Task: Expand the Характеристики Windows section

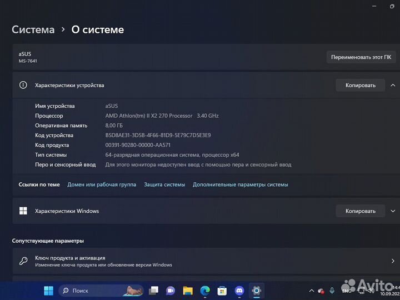Action: tap(393, 211)
